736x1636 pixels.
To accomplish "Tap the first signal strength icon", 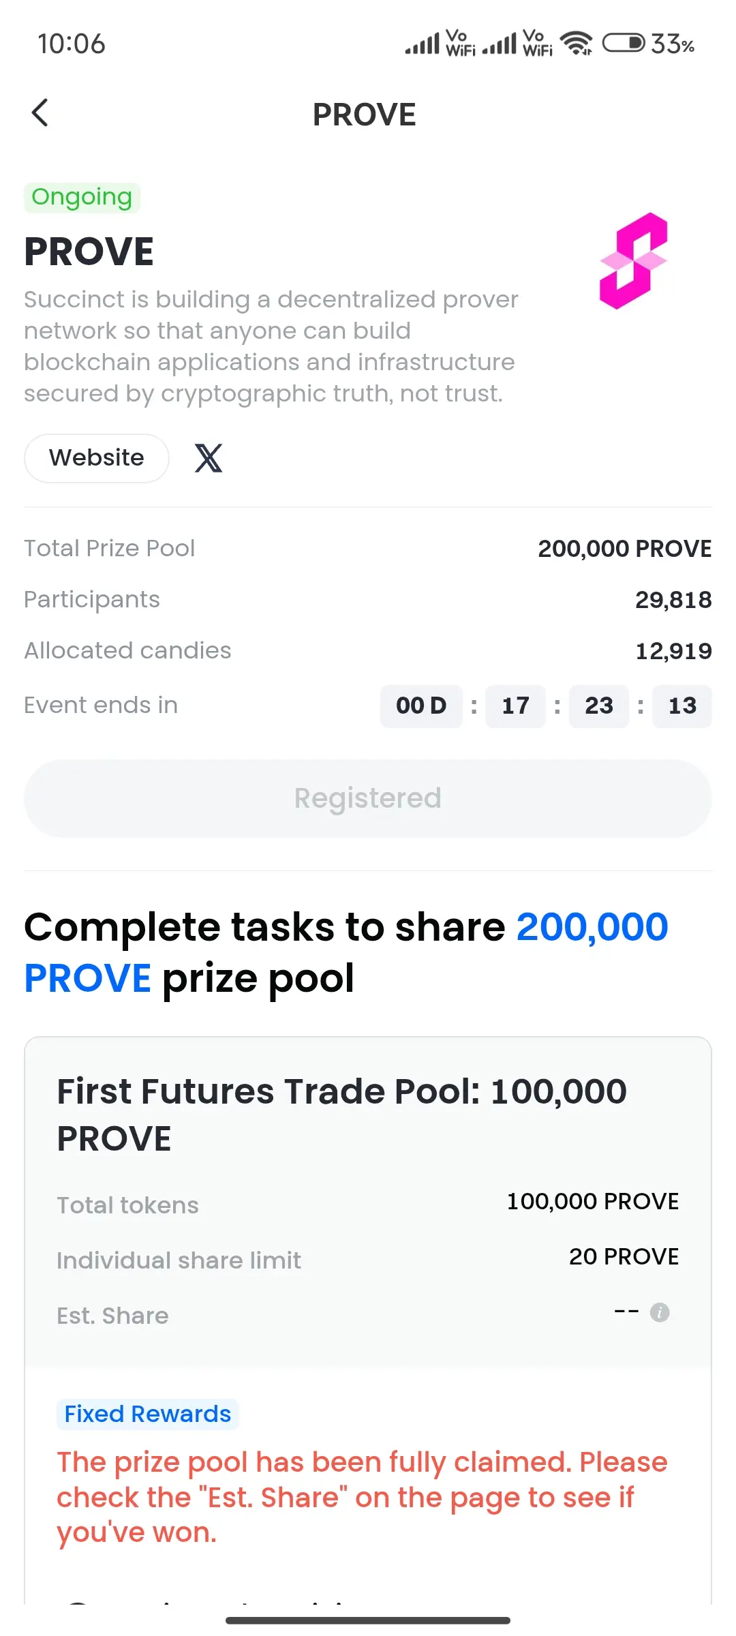I will point(423,44).
